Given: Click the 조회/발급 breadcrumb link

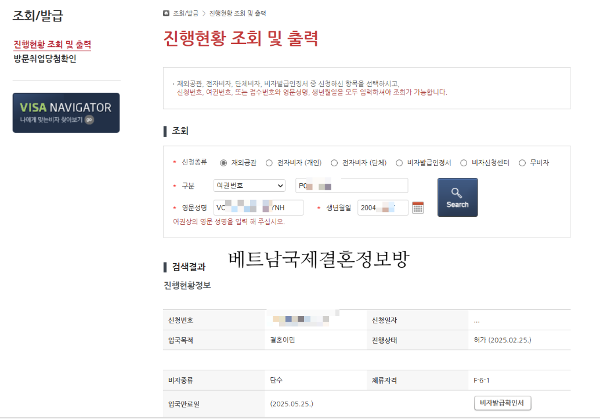Looking at the screenshot, I should (186, 13).
